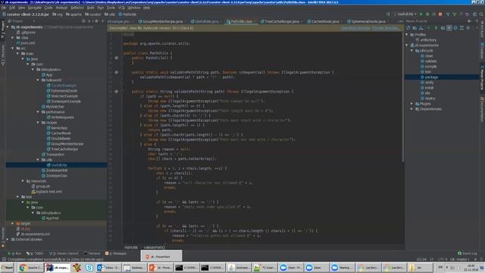The image size is (485, 273).
Task: Open the File menu
Action: point(4,8)
